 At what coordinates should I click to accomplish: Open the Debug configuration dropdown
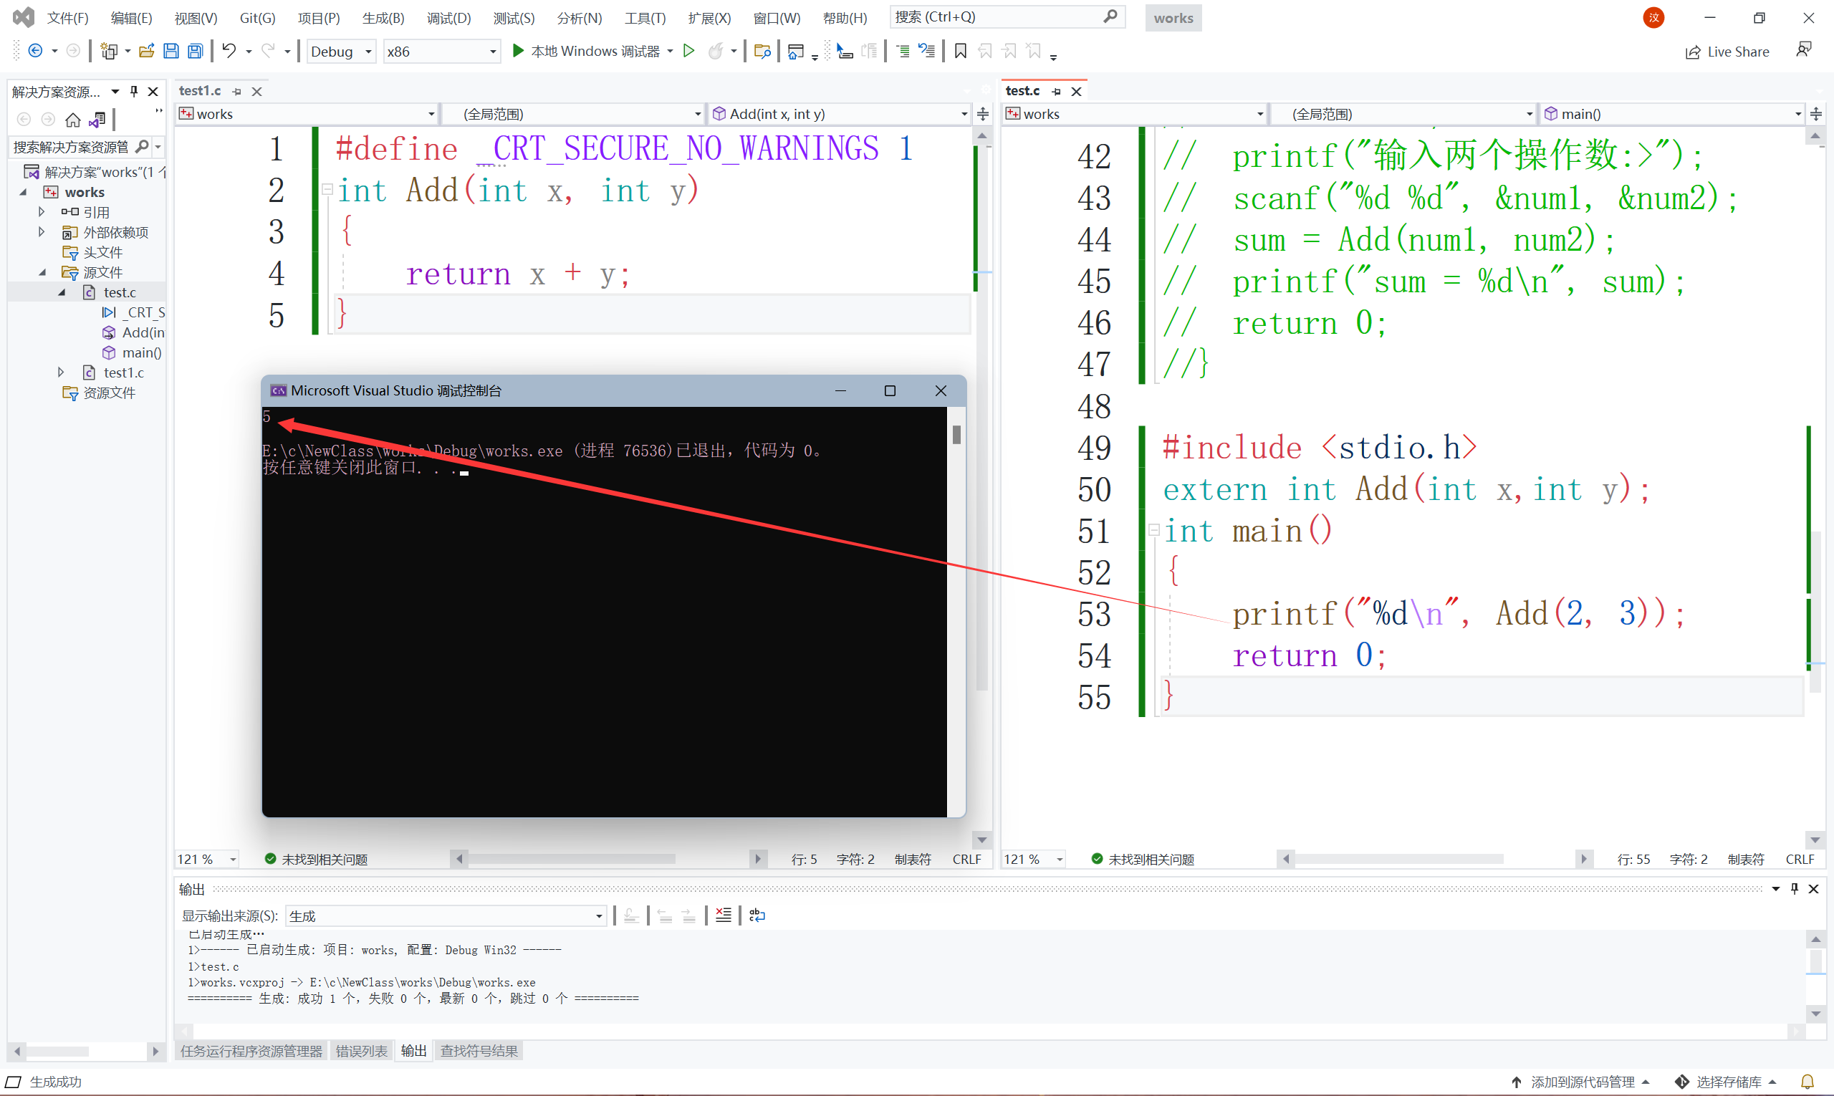[x=368, y=52]
